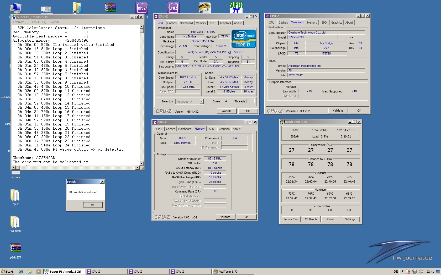
Task: Click the media player quick launch icon
Action: point(38,272)
